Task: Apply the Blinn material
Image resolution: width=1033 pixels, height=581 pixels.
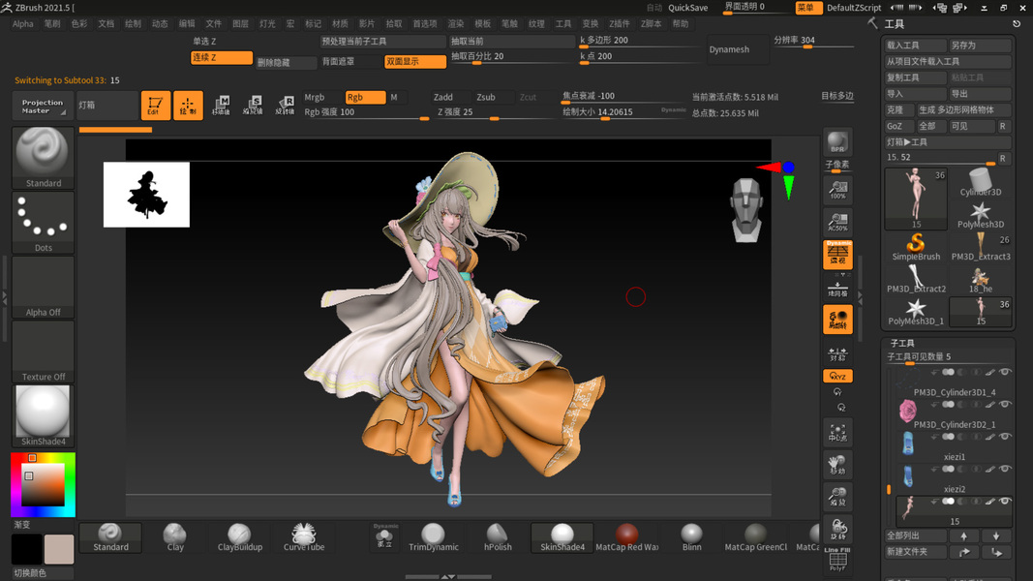Action: 691,537
